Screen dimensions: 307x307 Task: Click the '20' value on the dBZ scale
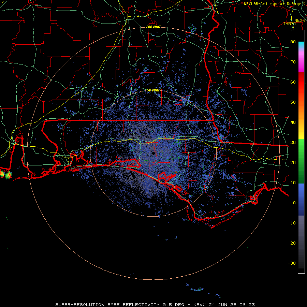pyautogui.click(x=293, y=163)
